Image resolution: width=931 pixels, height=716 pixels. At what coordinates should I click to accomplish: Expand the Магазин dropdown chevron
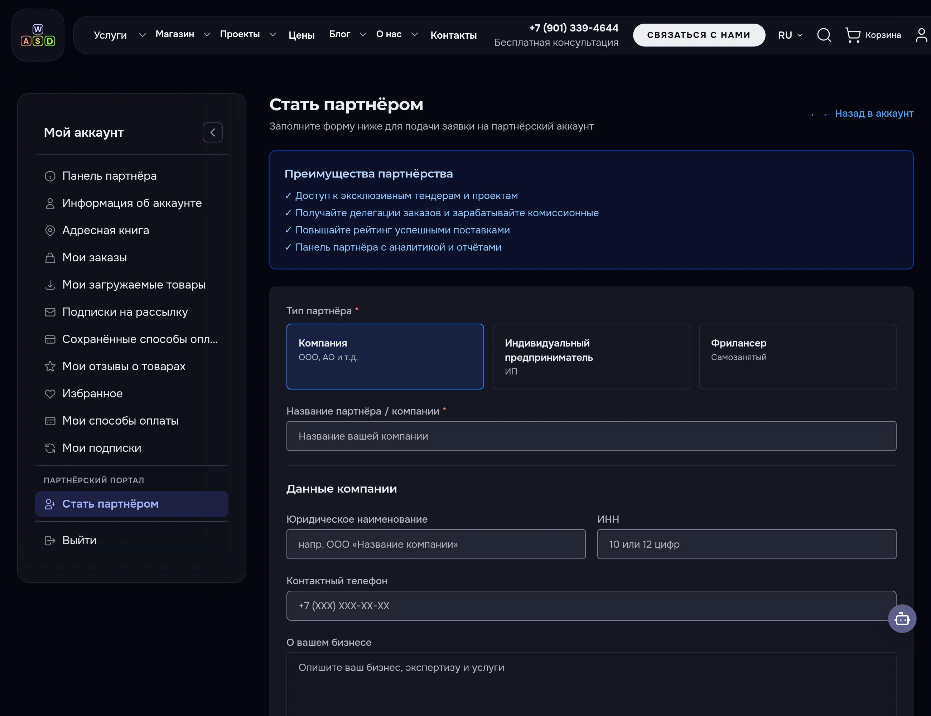pyautogui.click(x=207, y=34)
